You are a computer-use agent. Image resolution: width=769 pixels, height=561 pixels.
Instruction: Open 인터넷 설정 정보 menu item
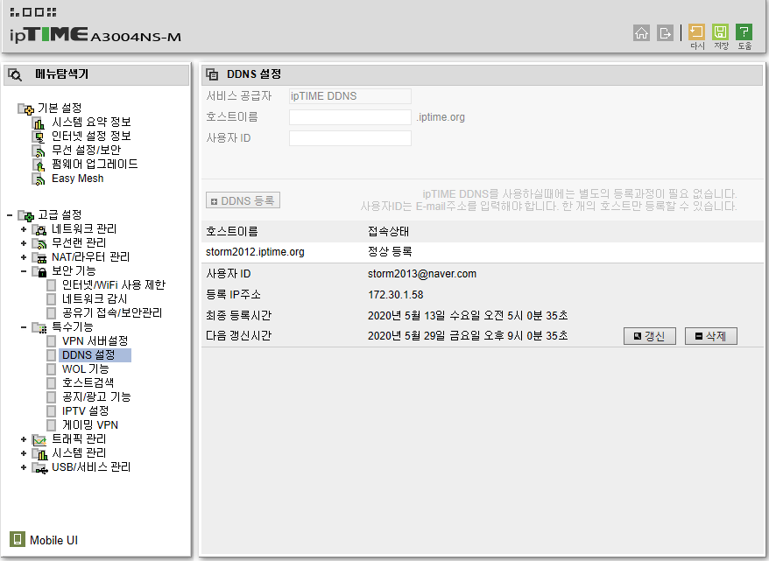pyautogui.click(x=91, y=137)
